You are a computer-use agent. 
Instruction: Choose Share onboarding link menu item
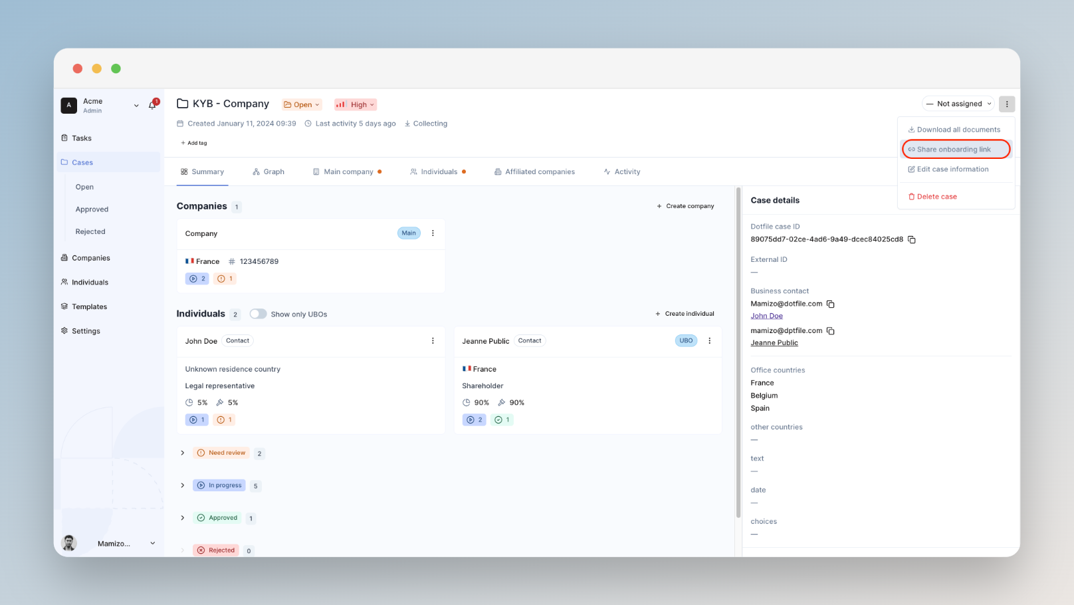[956, 150]
